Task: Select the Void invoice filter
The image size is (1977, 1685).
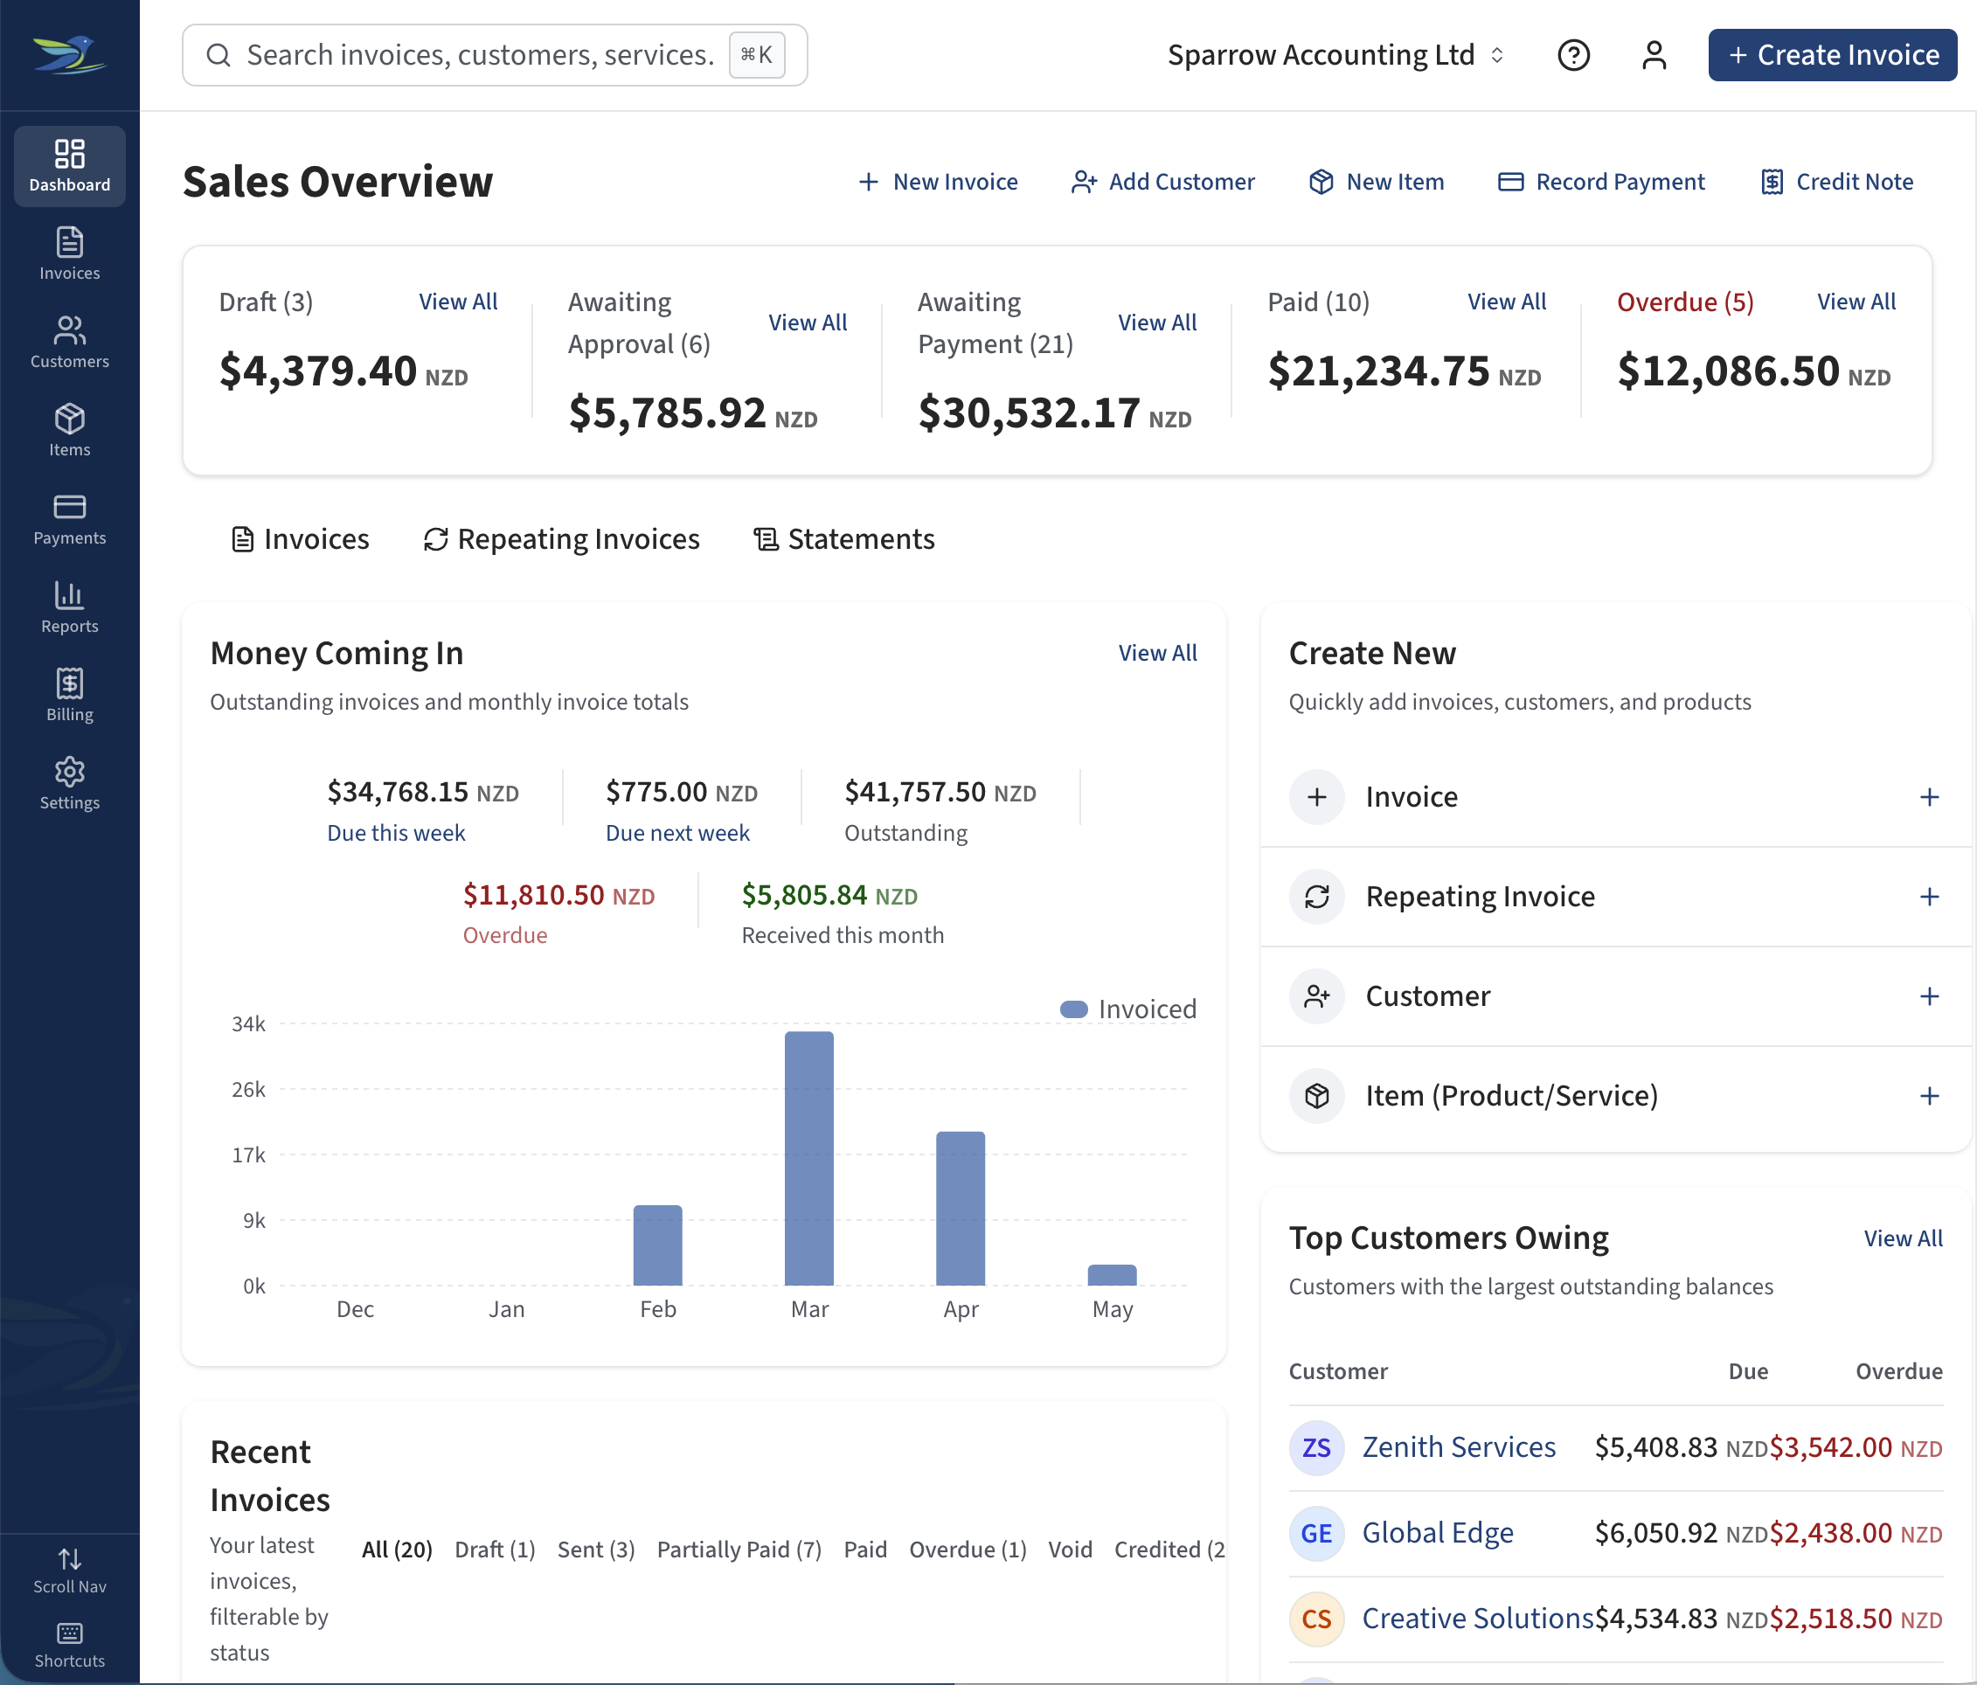Action: [1070, 1550]
